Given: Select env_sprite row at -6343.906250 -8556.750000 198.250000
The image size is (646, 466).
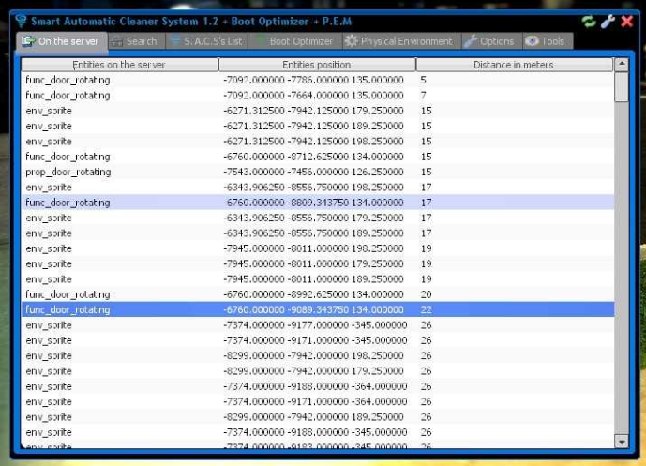Looking at the screenshot, I should click(x=317, y=188).
